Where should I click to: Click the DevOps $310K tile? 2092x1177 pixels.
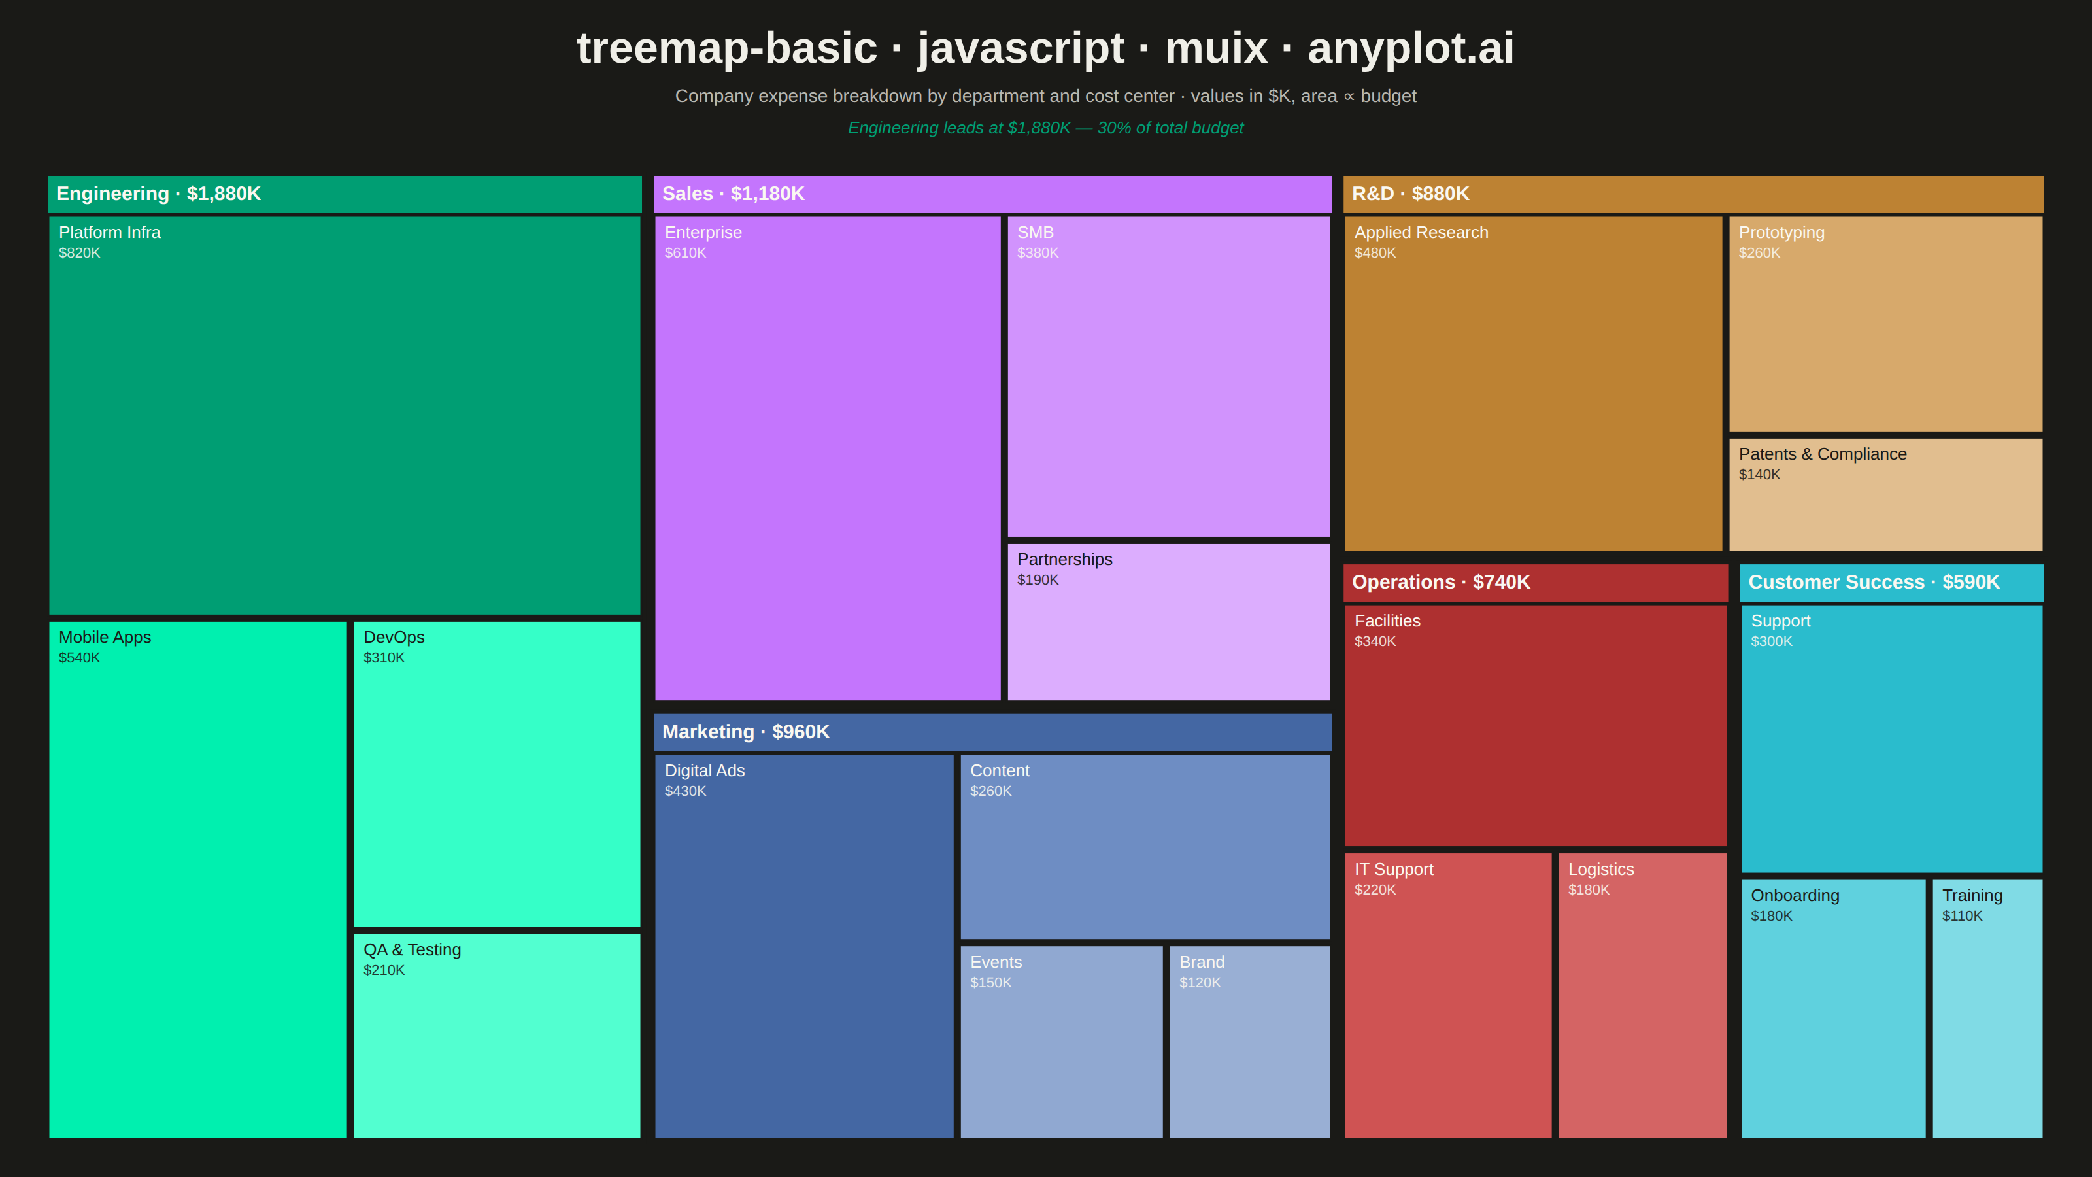497,774
